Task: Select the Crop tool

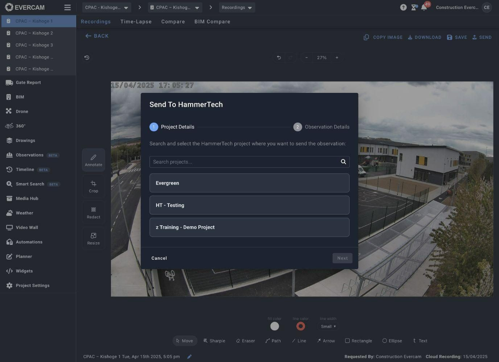Action: point(94,186)
